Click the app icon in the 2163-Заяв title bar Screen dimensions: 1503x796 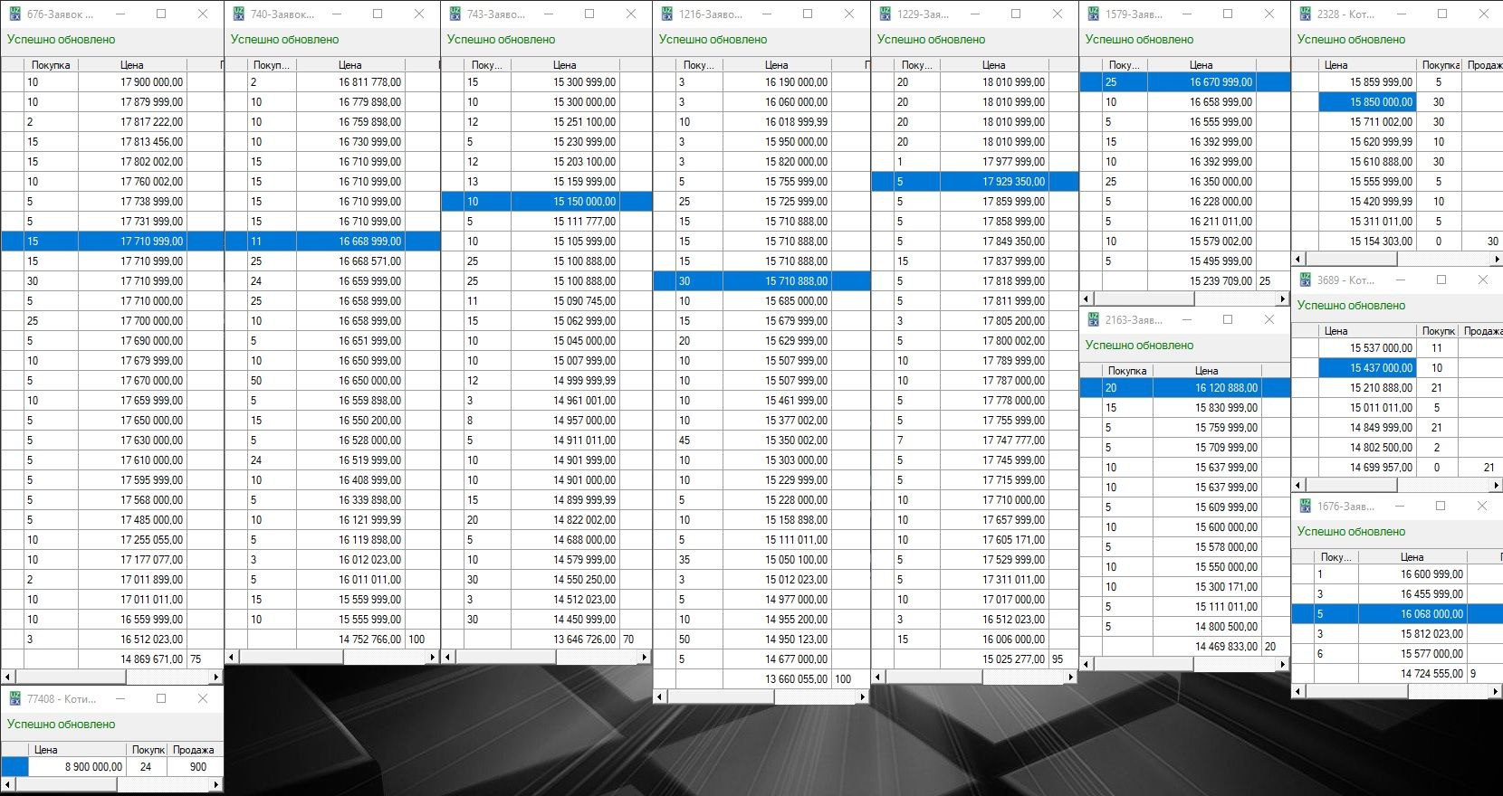tap(1093, 320)
